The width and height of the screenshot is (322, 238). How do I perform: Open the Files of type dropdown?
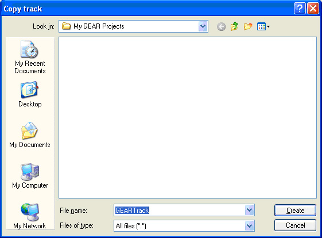click(x=249, y=226)
